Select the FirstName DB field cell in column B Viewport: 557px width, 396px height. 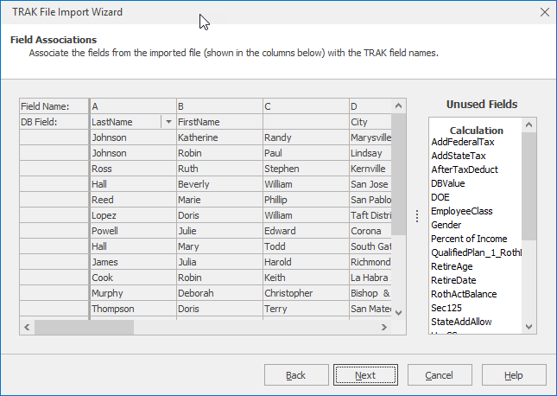pos(218,122)
